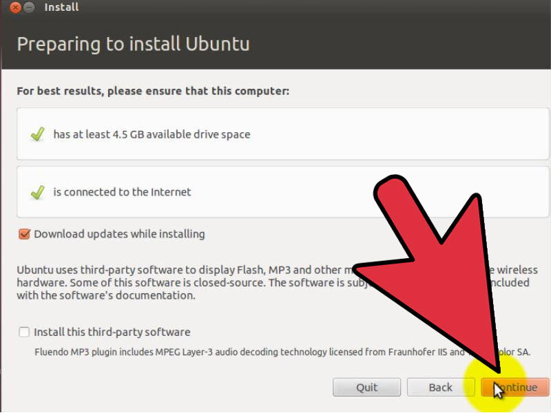
Task: Click the "Preparing to install Ubuntu" heading
Action: (133, 44)
